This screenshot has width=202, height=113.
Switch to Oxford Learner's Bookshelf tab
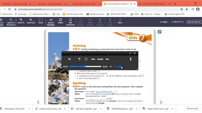[119, 4]
